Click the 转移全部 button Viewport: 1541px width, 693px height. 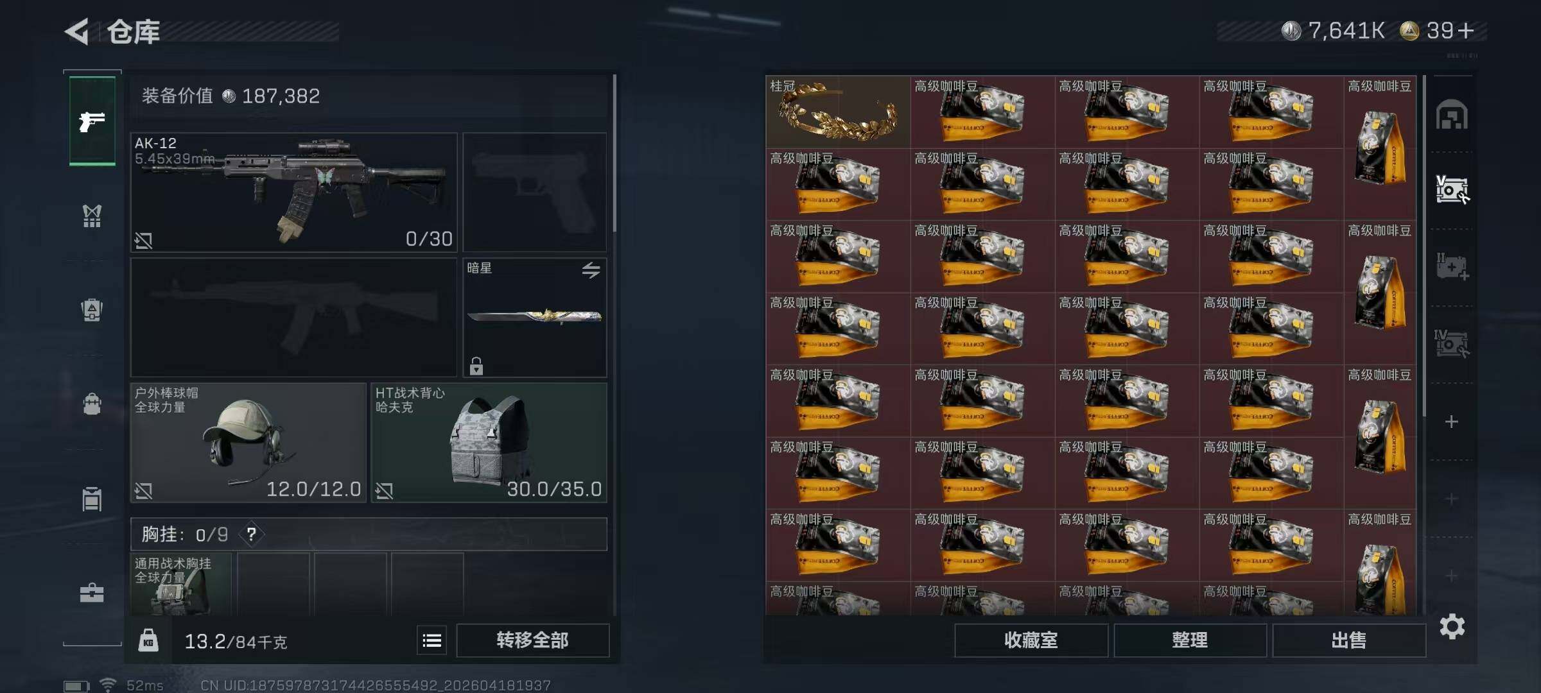click(x=532, y=640)
